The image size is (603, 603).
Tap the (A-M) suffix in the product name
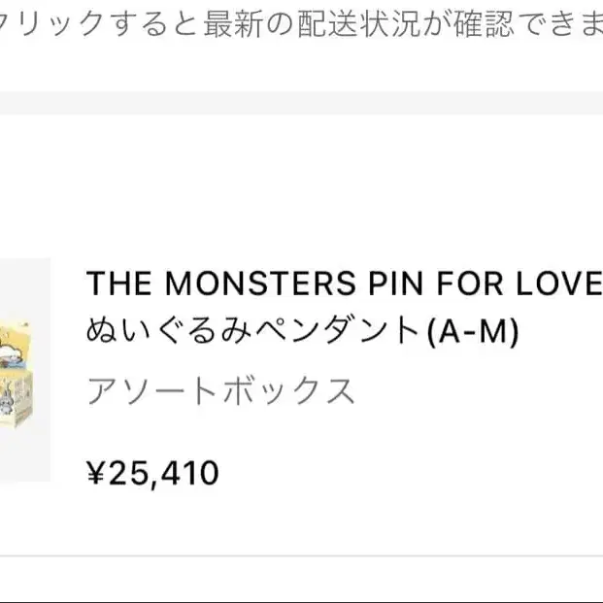[472, 333]
